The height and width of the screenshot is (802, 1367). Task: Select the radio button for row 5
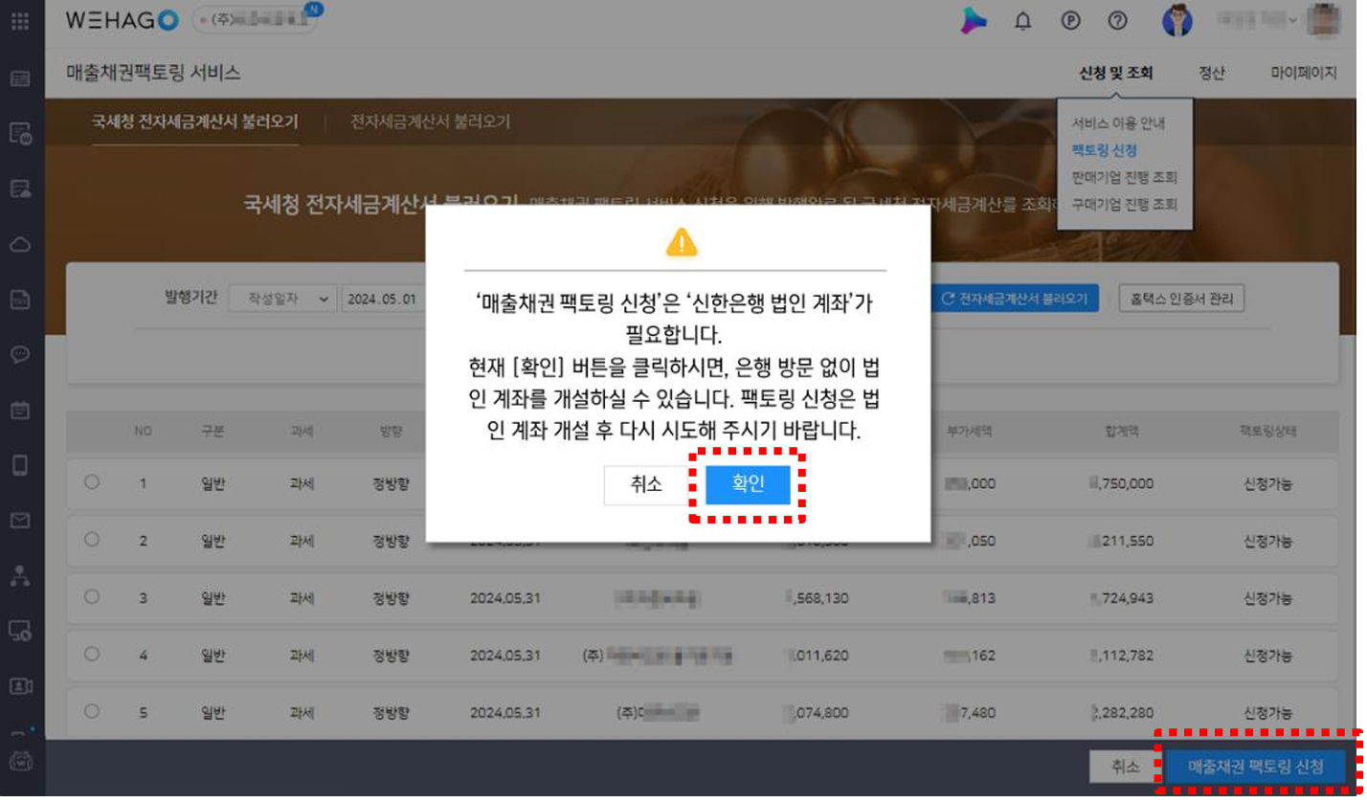(x=91, y=712)
